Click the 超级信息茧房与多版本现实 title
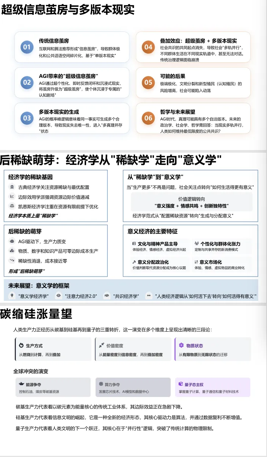Screen dimensions: 267x457 tap(68, 10)
